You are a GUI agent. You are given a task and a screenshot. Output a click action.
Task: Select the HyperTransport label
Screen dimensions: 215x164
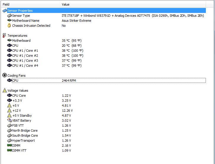(24, 140)
